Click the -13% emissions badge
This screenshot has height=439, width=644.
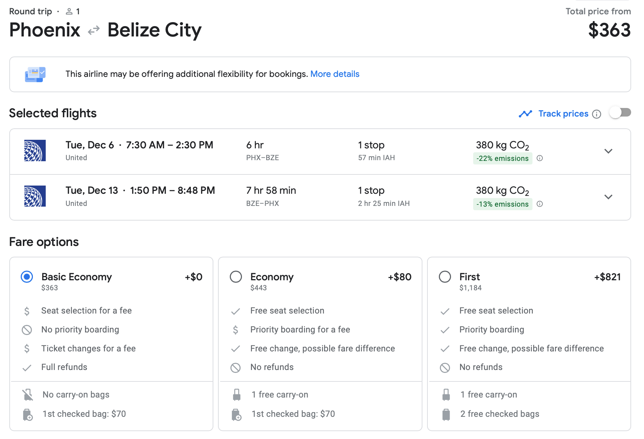click(502, 204)
